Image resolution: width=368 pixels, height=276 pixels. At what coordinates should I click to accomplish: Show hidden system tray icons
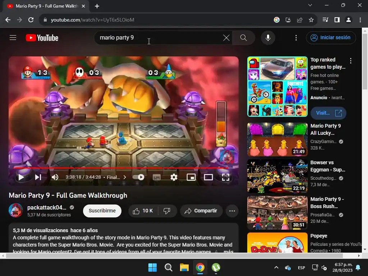point(276,267)
